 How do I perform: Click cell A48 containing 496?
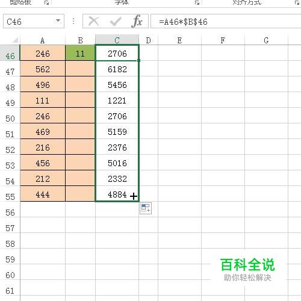pos(43,84)
